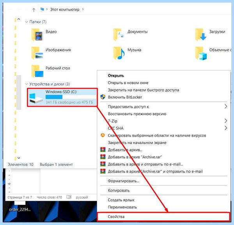Click the computer icon in address bar
This screenshot has width=234, height=225.
[42, 9]
